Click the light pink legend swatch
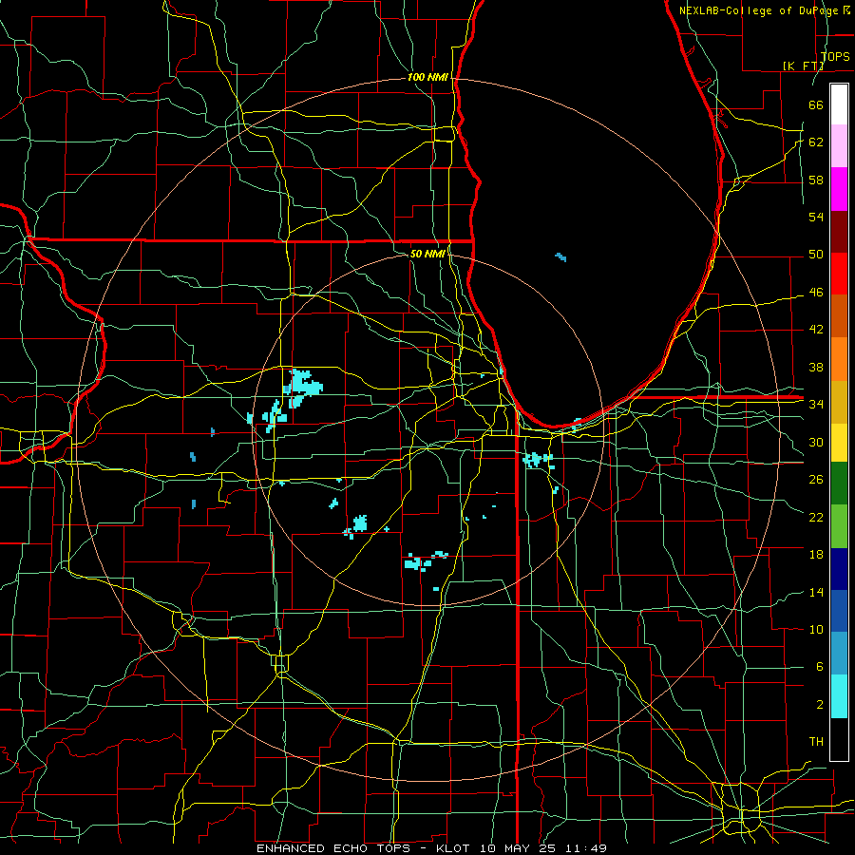Screen dimensions: 855x855 [839, 146]
